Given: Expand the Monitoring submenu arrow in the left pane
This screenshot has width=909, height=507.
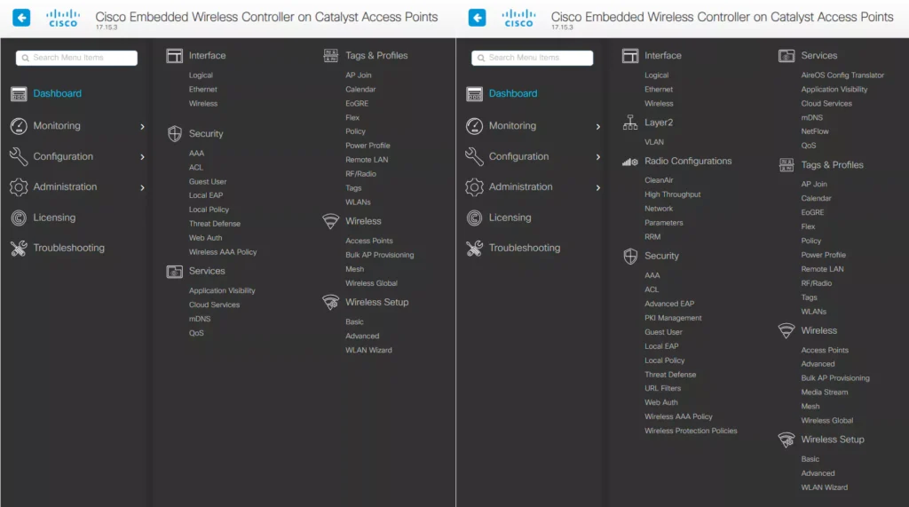Looking at the screenshot, I should [142, 127].
